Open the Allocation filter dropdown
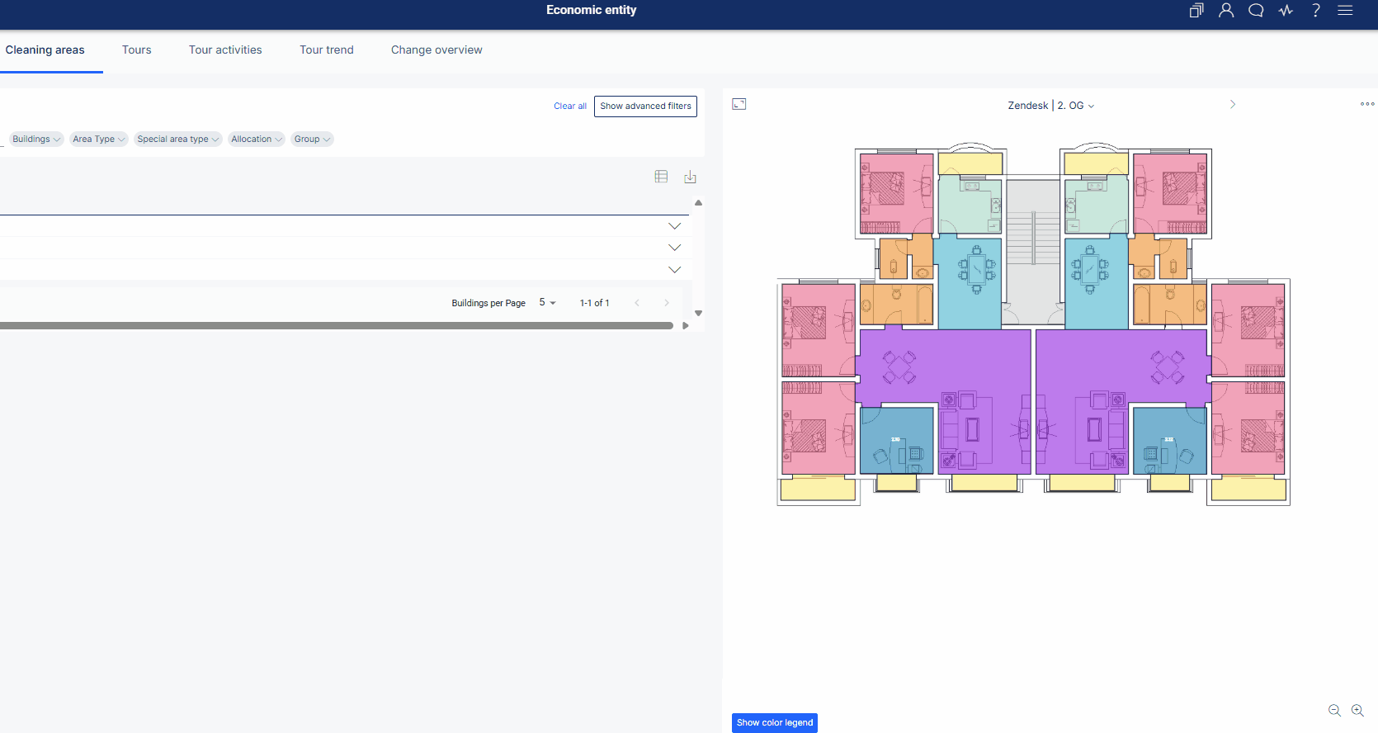Image resolution: width=1378 pixels, height=733 pixels. point(257,140)
